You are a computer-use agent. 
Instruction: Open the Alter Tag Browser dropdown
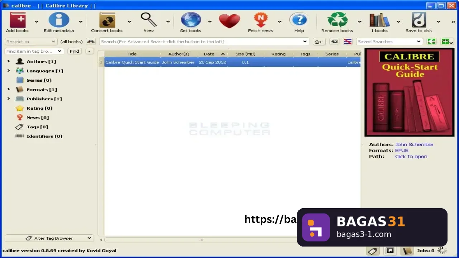(x=49, y=238)
